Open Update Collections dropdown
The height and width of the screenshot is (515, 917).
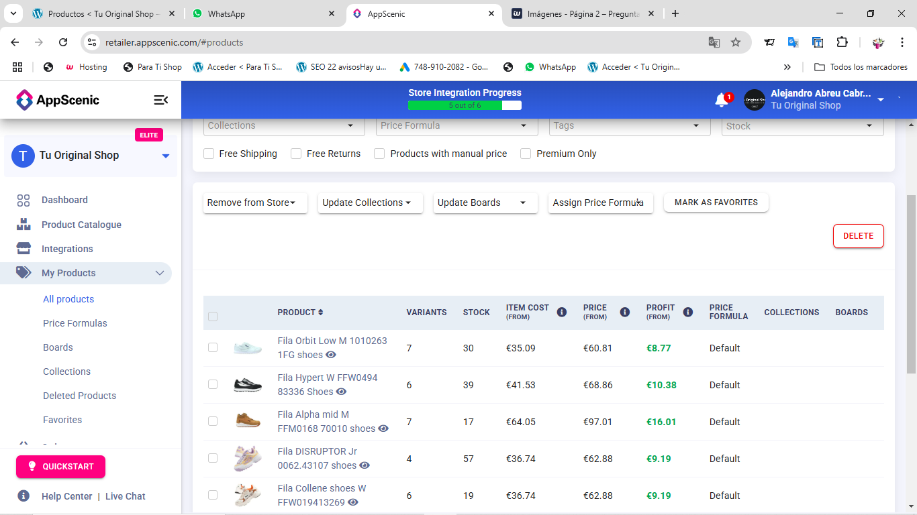(371, 203)
